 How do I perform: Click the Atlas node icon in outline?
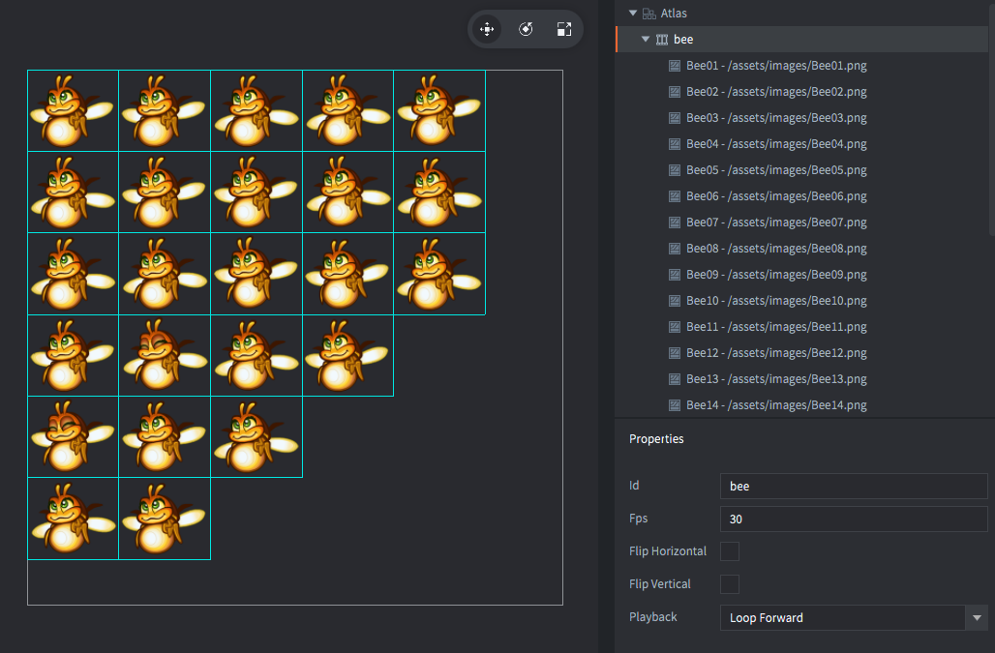(x=648, y=14)
